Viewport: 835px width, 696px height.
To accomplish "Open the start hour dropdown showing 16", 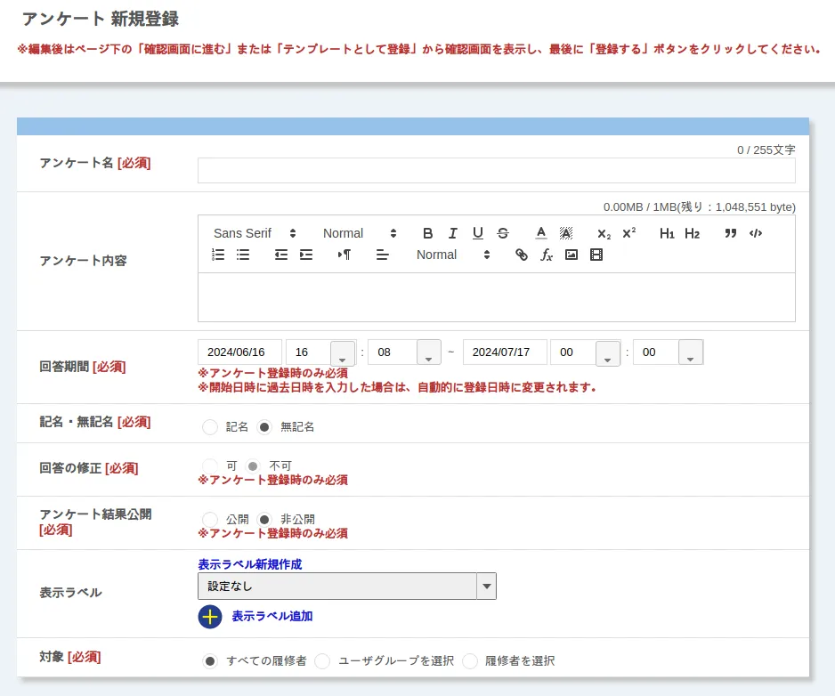I will coord(343,353).
